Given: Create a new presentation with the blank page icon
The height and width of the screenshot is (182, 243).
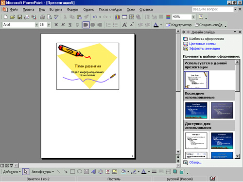Looking at the screenshot, I should [5, 17].
